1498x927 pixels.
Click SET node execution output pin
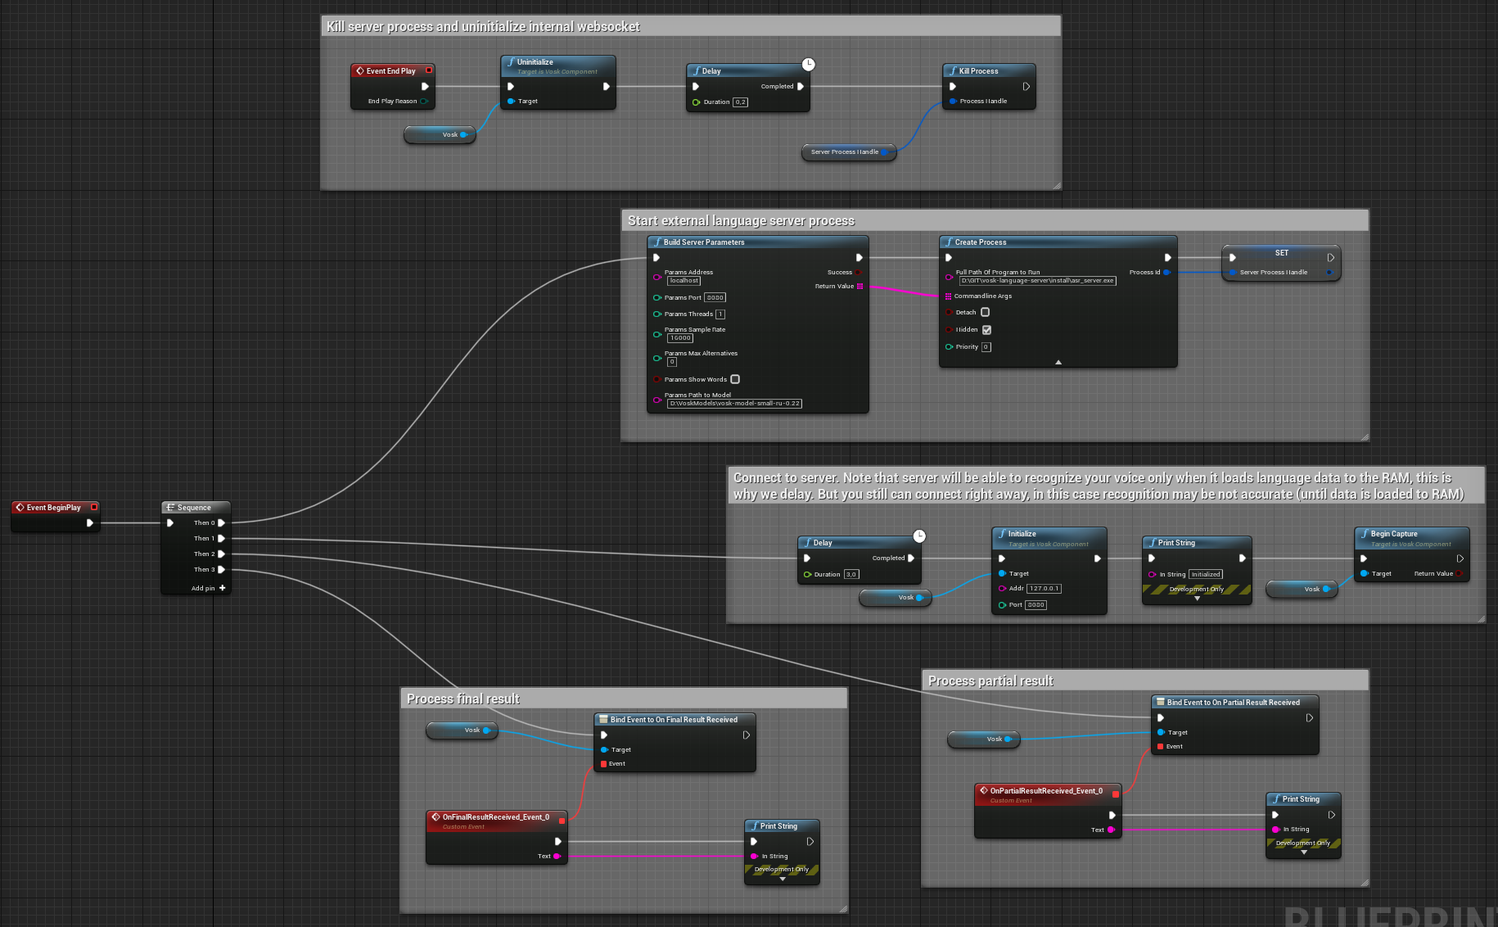[x=1330, y=257]
